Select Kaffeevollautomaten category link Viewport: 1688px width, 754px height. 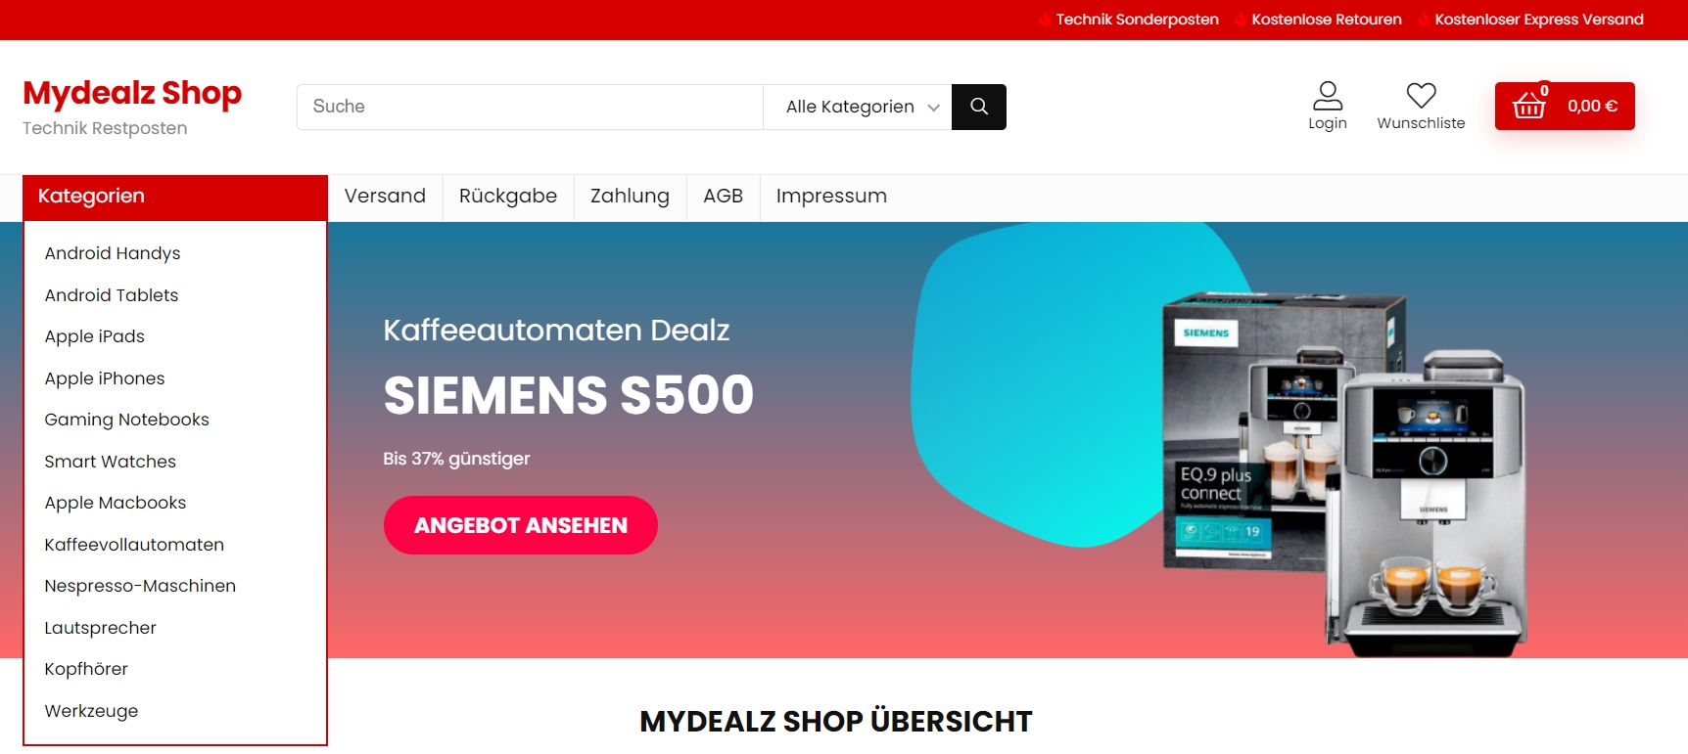point(134,545)
